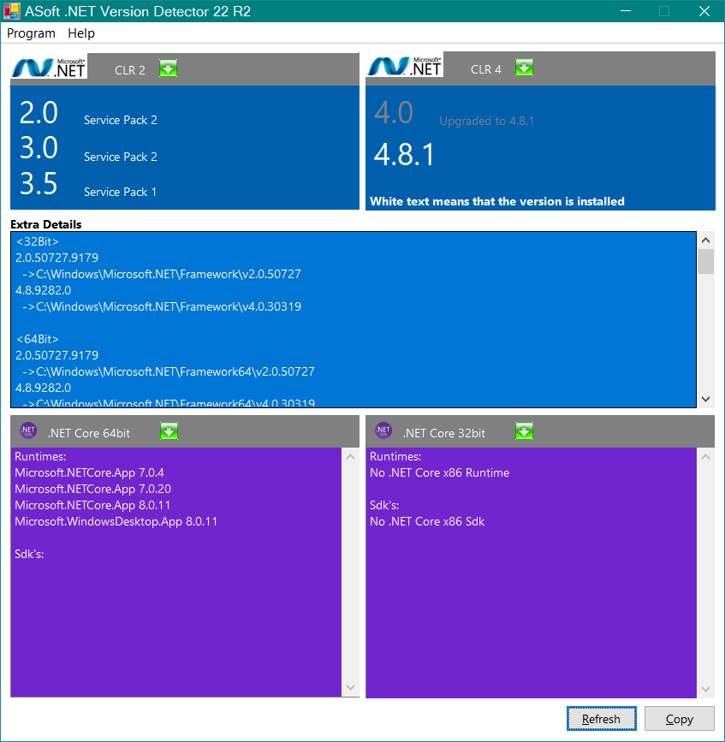Click the green download arrow beside CLR 2

point(169,68)
